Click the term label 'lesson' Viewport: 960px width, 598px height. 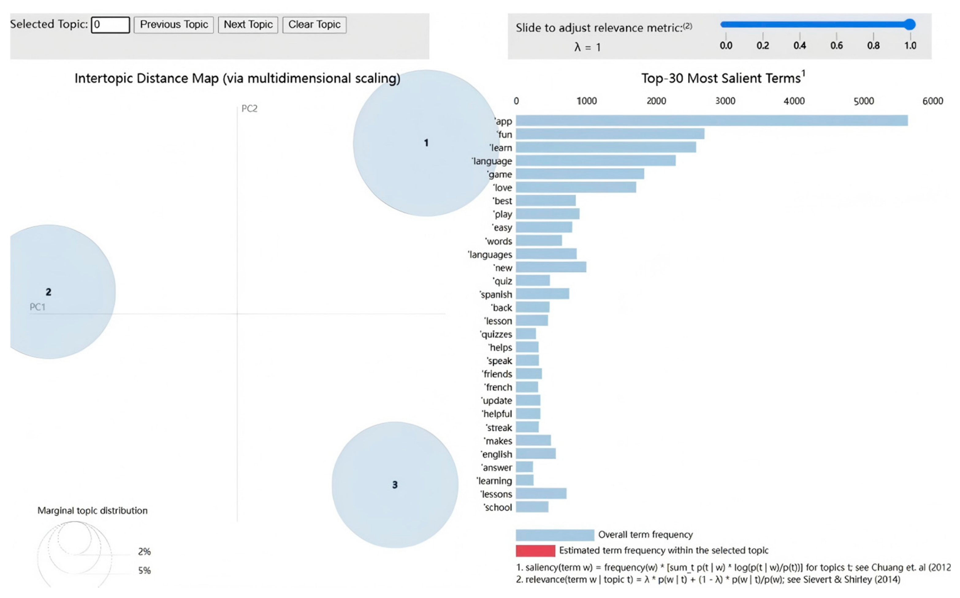[x=498, y=321]
